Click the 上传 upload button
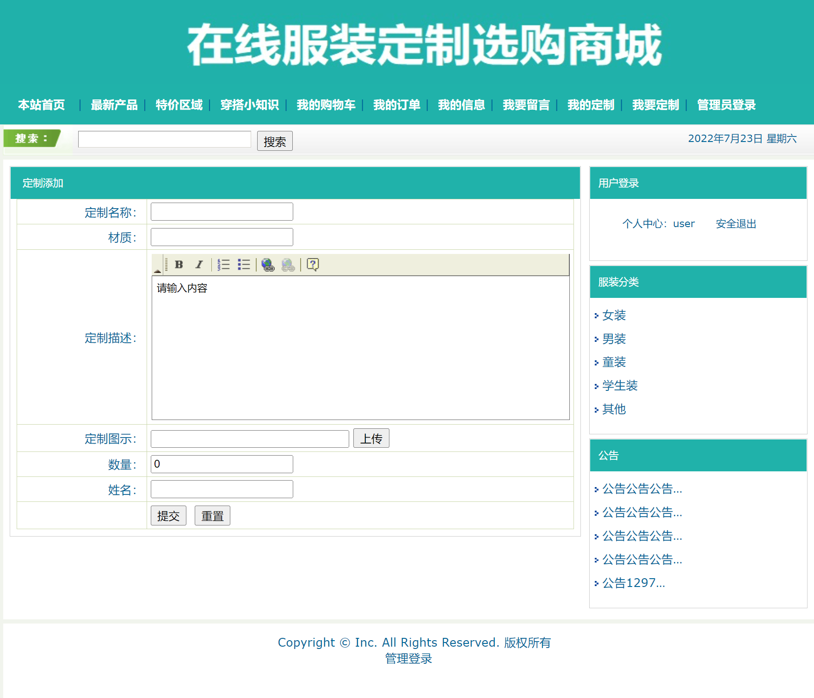This screenshot has width=814, height=698. coord(371,438)
